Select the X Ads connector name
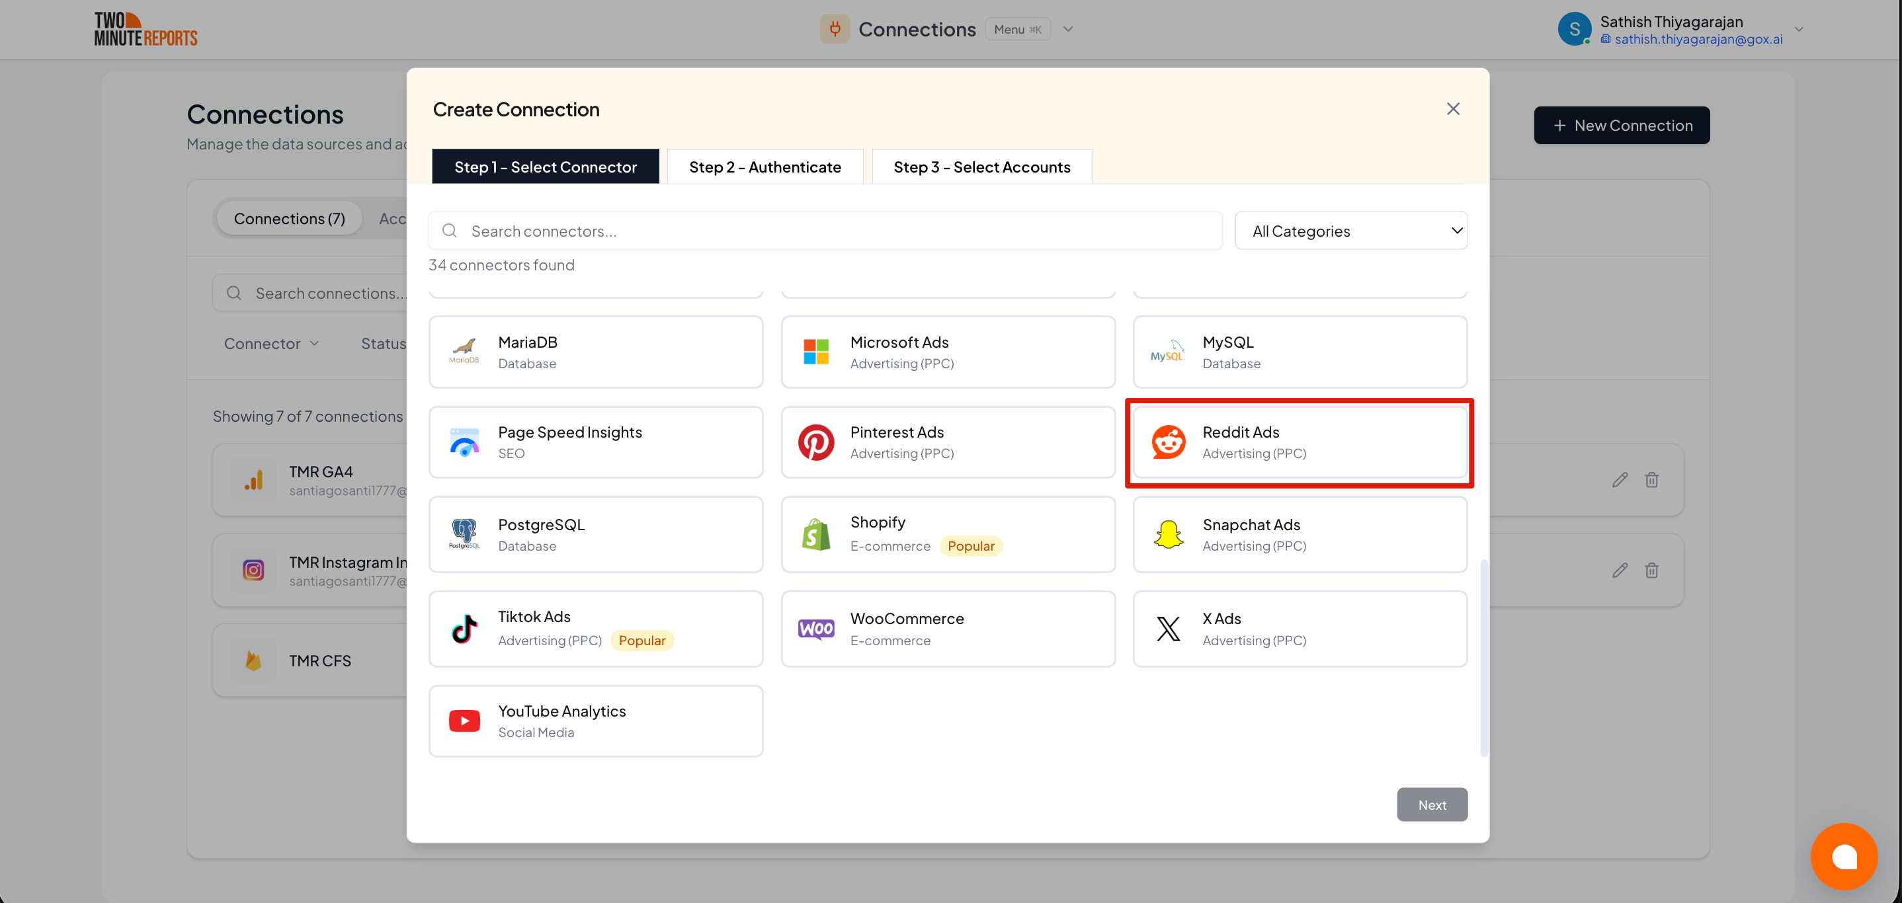1902x903 pixels. coord(1221,619)
